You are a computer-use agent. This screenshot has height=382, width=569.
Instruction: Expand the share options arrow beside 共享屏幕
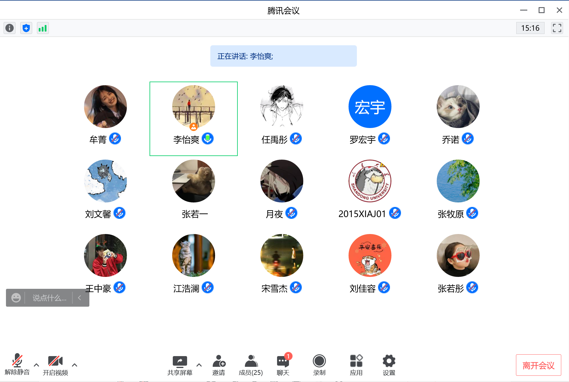pos(199,365)
